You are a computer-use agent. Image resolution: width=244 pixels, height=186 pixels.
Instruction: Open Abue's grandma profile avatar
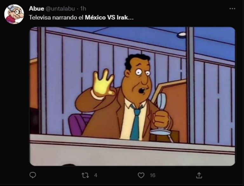[x=14, y=14]
